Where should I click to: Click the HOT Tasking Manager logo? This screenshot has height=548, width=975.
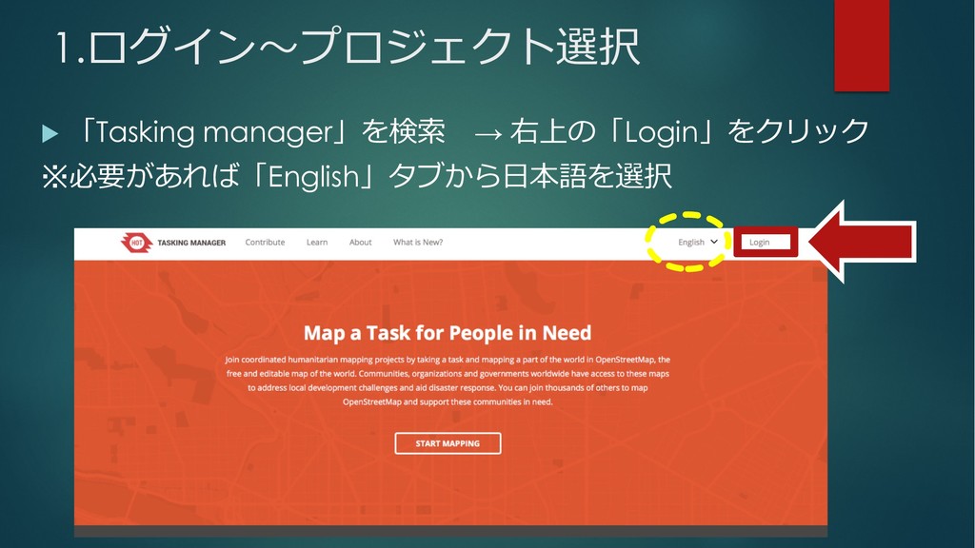(x=136, y=243)
